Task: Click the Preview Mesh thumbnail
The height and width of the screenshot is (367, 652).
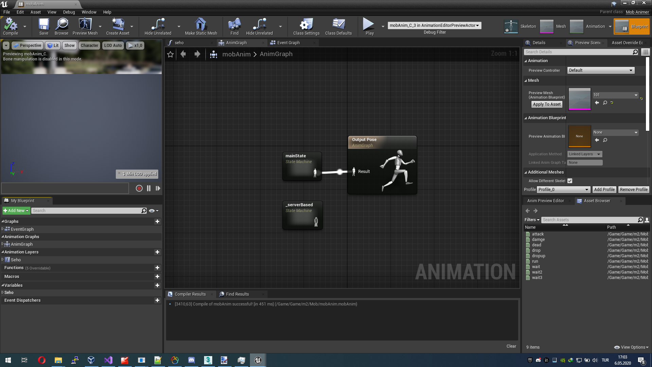Action: click(579, 99)
